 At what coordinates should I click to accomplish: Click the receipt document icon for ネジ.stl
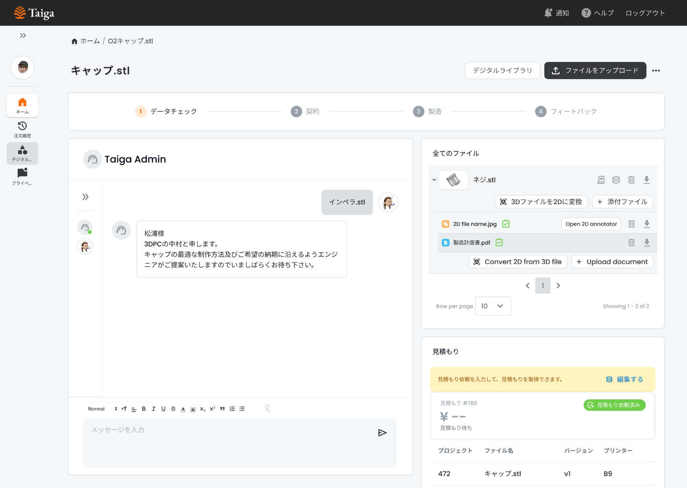coord(601,180)
